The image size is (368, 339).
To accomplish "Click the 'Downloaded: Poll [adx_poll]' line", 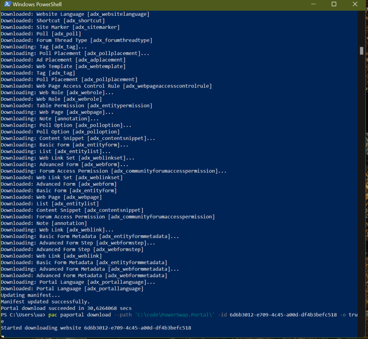I will [41, 34].
